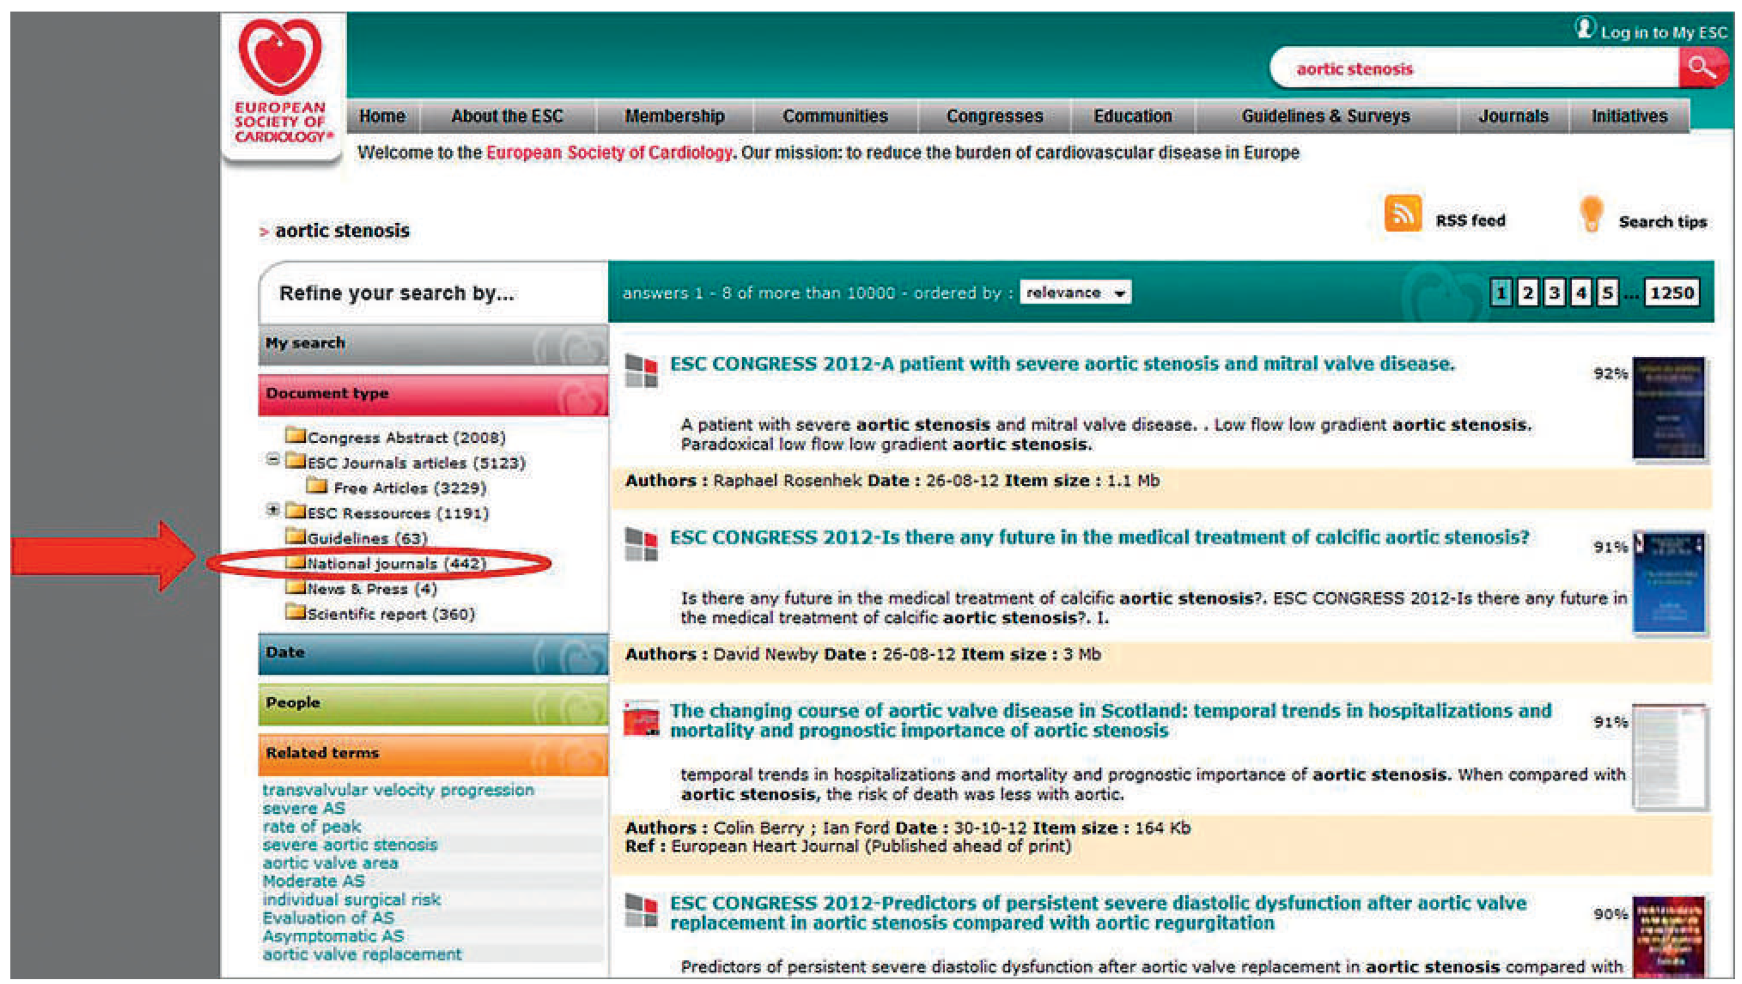Open the Guidelines & Surveys menu
The width and height of the screenshot is (1742, 984).
point(1326,116)
